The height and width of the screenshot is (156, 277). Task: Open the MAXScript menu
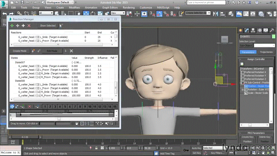[163, 8]
